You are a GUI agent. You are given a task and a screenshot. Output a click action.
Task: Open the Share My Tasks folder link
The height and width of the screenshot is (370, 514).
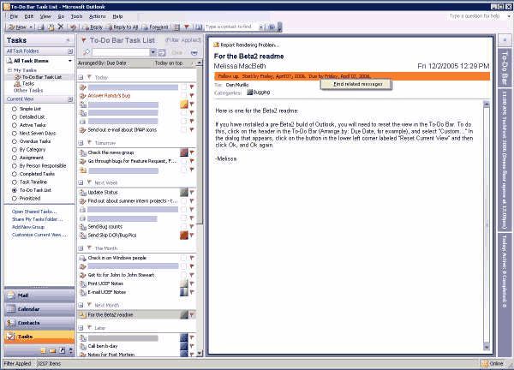click(x=38, y=219)
